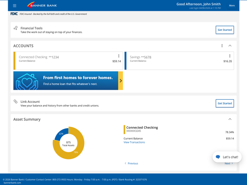This screenshot has height=185, width=247.
Task: Click the $16.35 savings balance
Action: pyautogui.click(x=228, y=61)
